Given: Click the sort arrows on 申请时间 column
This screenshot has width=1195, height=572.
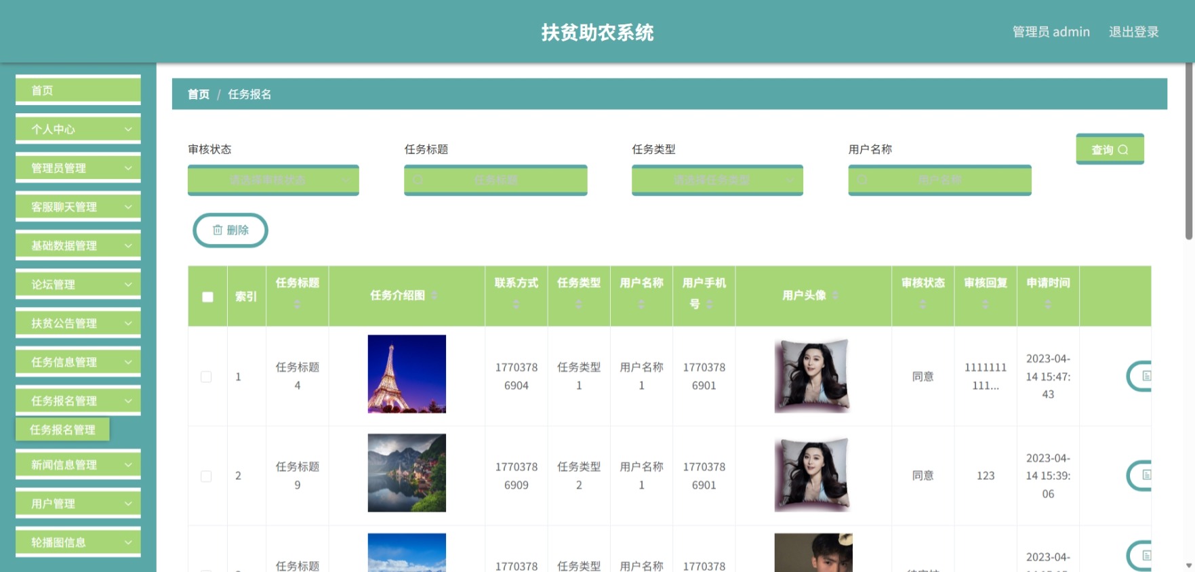Looking at the screenshot, I should 1048,305.
